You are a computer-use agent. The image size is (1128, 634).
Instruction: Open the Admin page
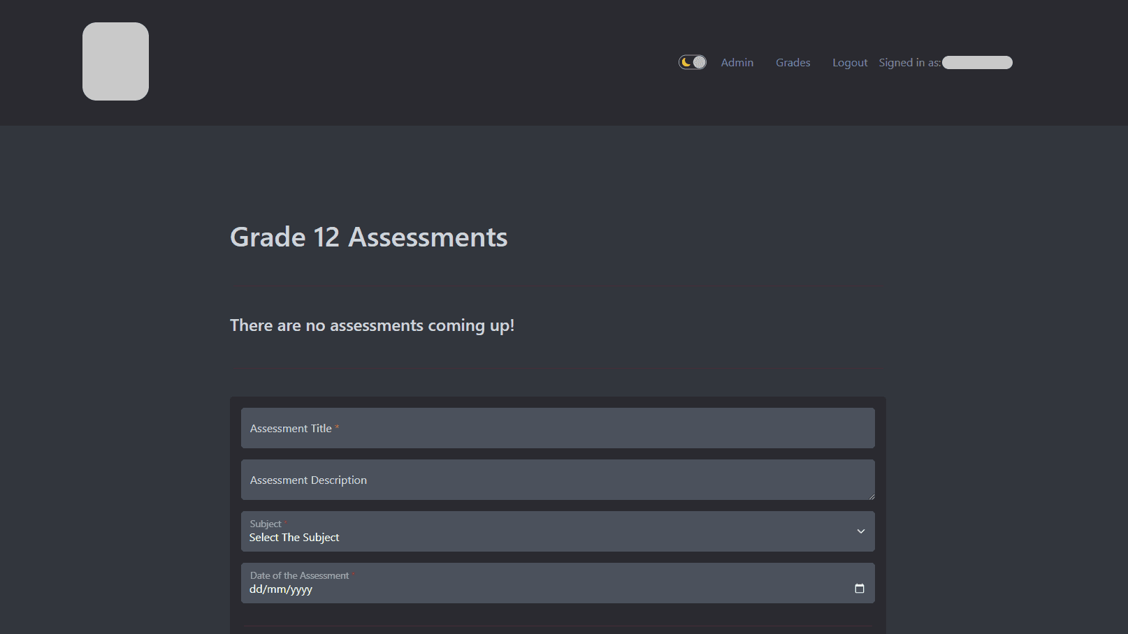click(x=737, y=62)
